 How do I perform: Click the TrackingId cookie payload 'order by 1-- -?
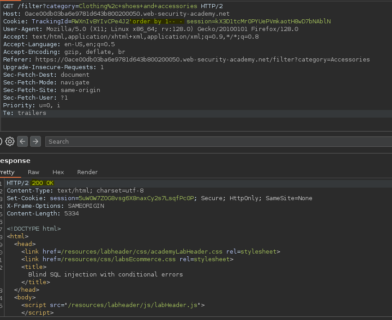(156, 22)
